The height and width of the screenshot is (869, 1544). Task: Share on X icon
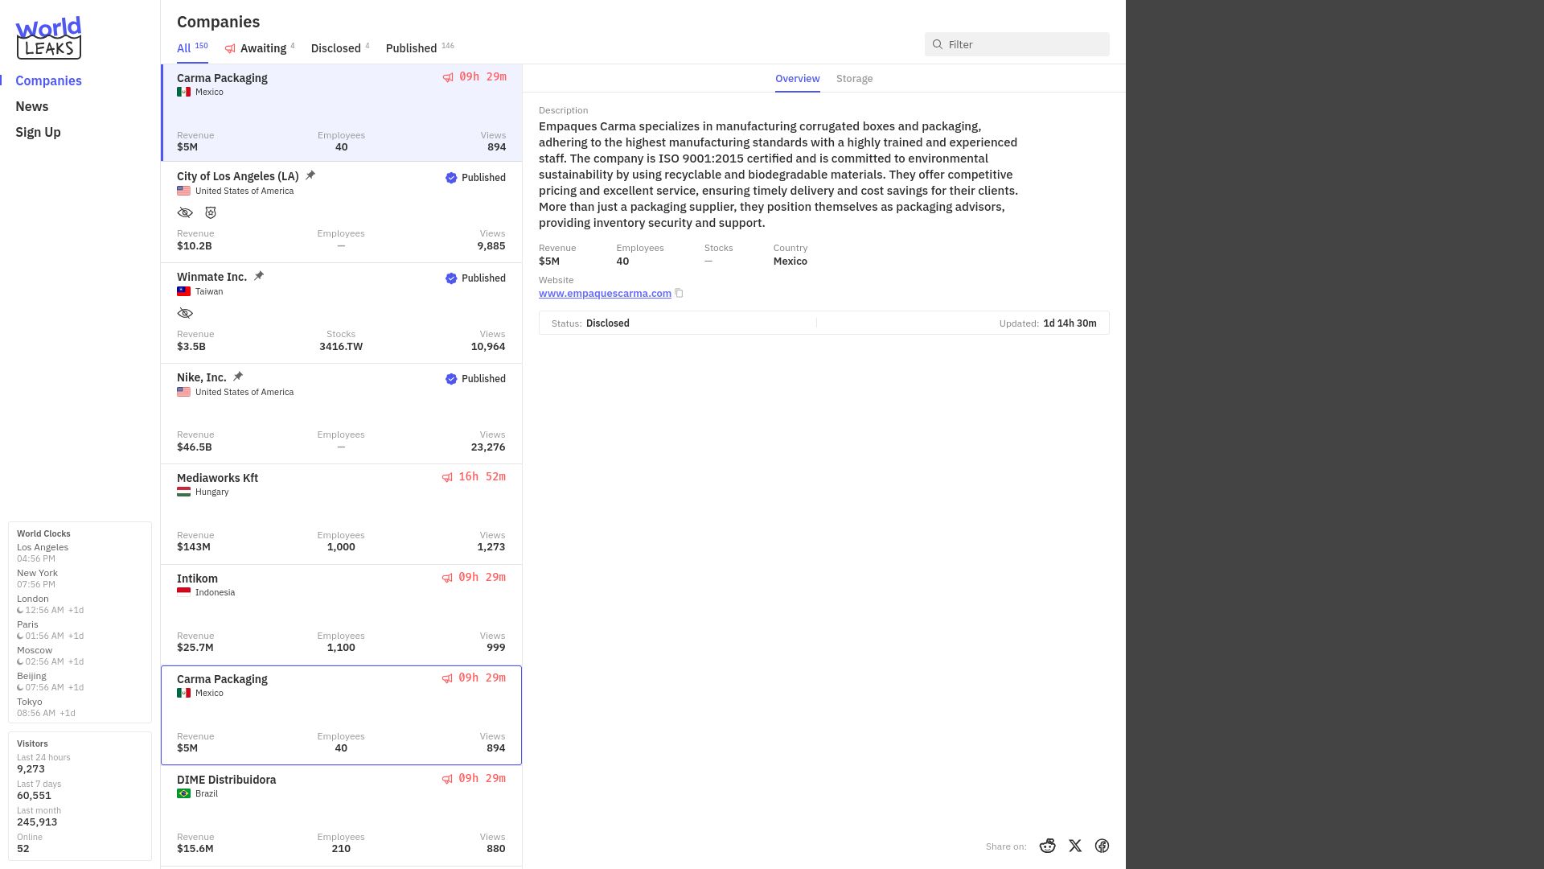click(x=1075, y=846)
